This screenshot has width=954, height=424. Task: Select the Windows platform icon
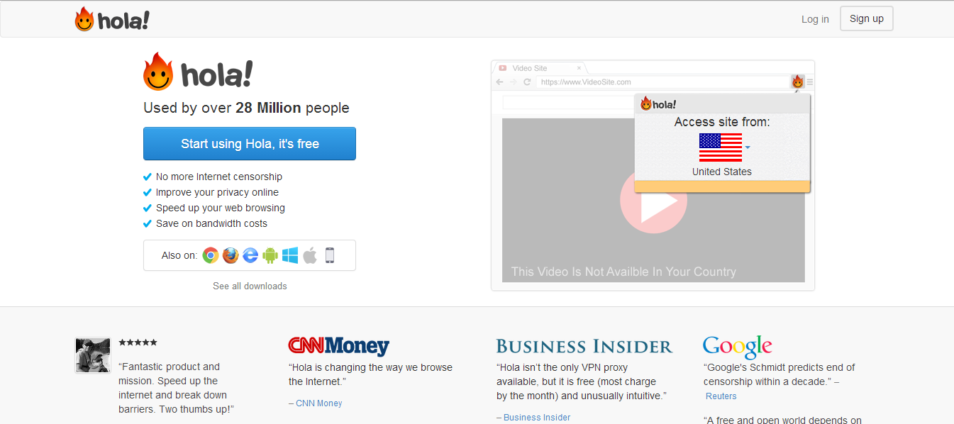[x=290, y=255]
